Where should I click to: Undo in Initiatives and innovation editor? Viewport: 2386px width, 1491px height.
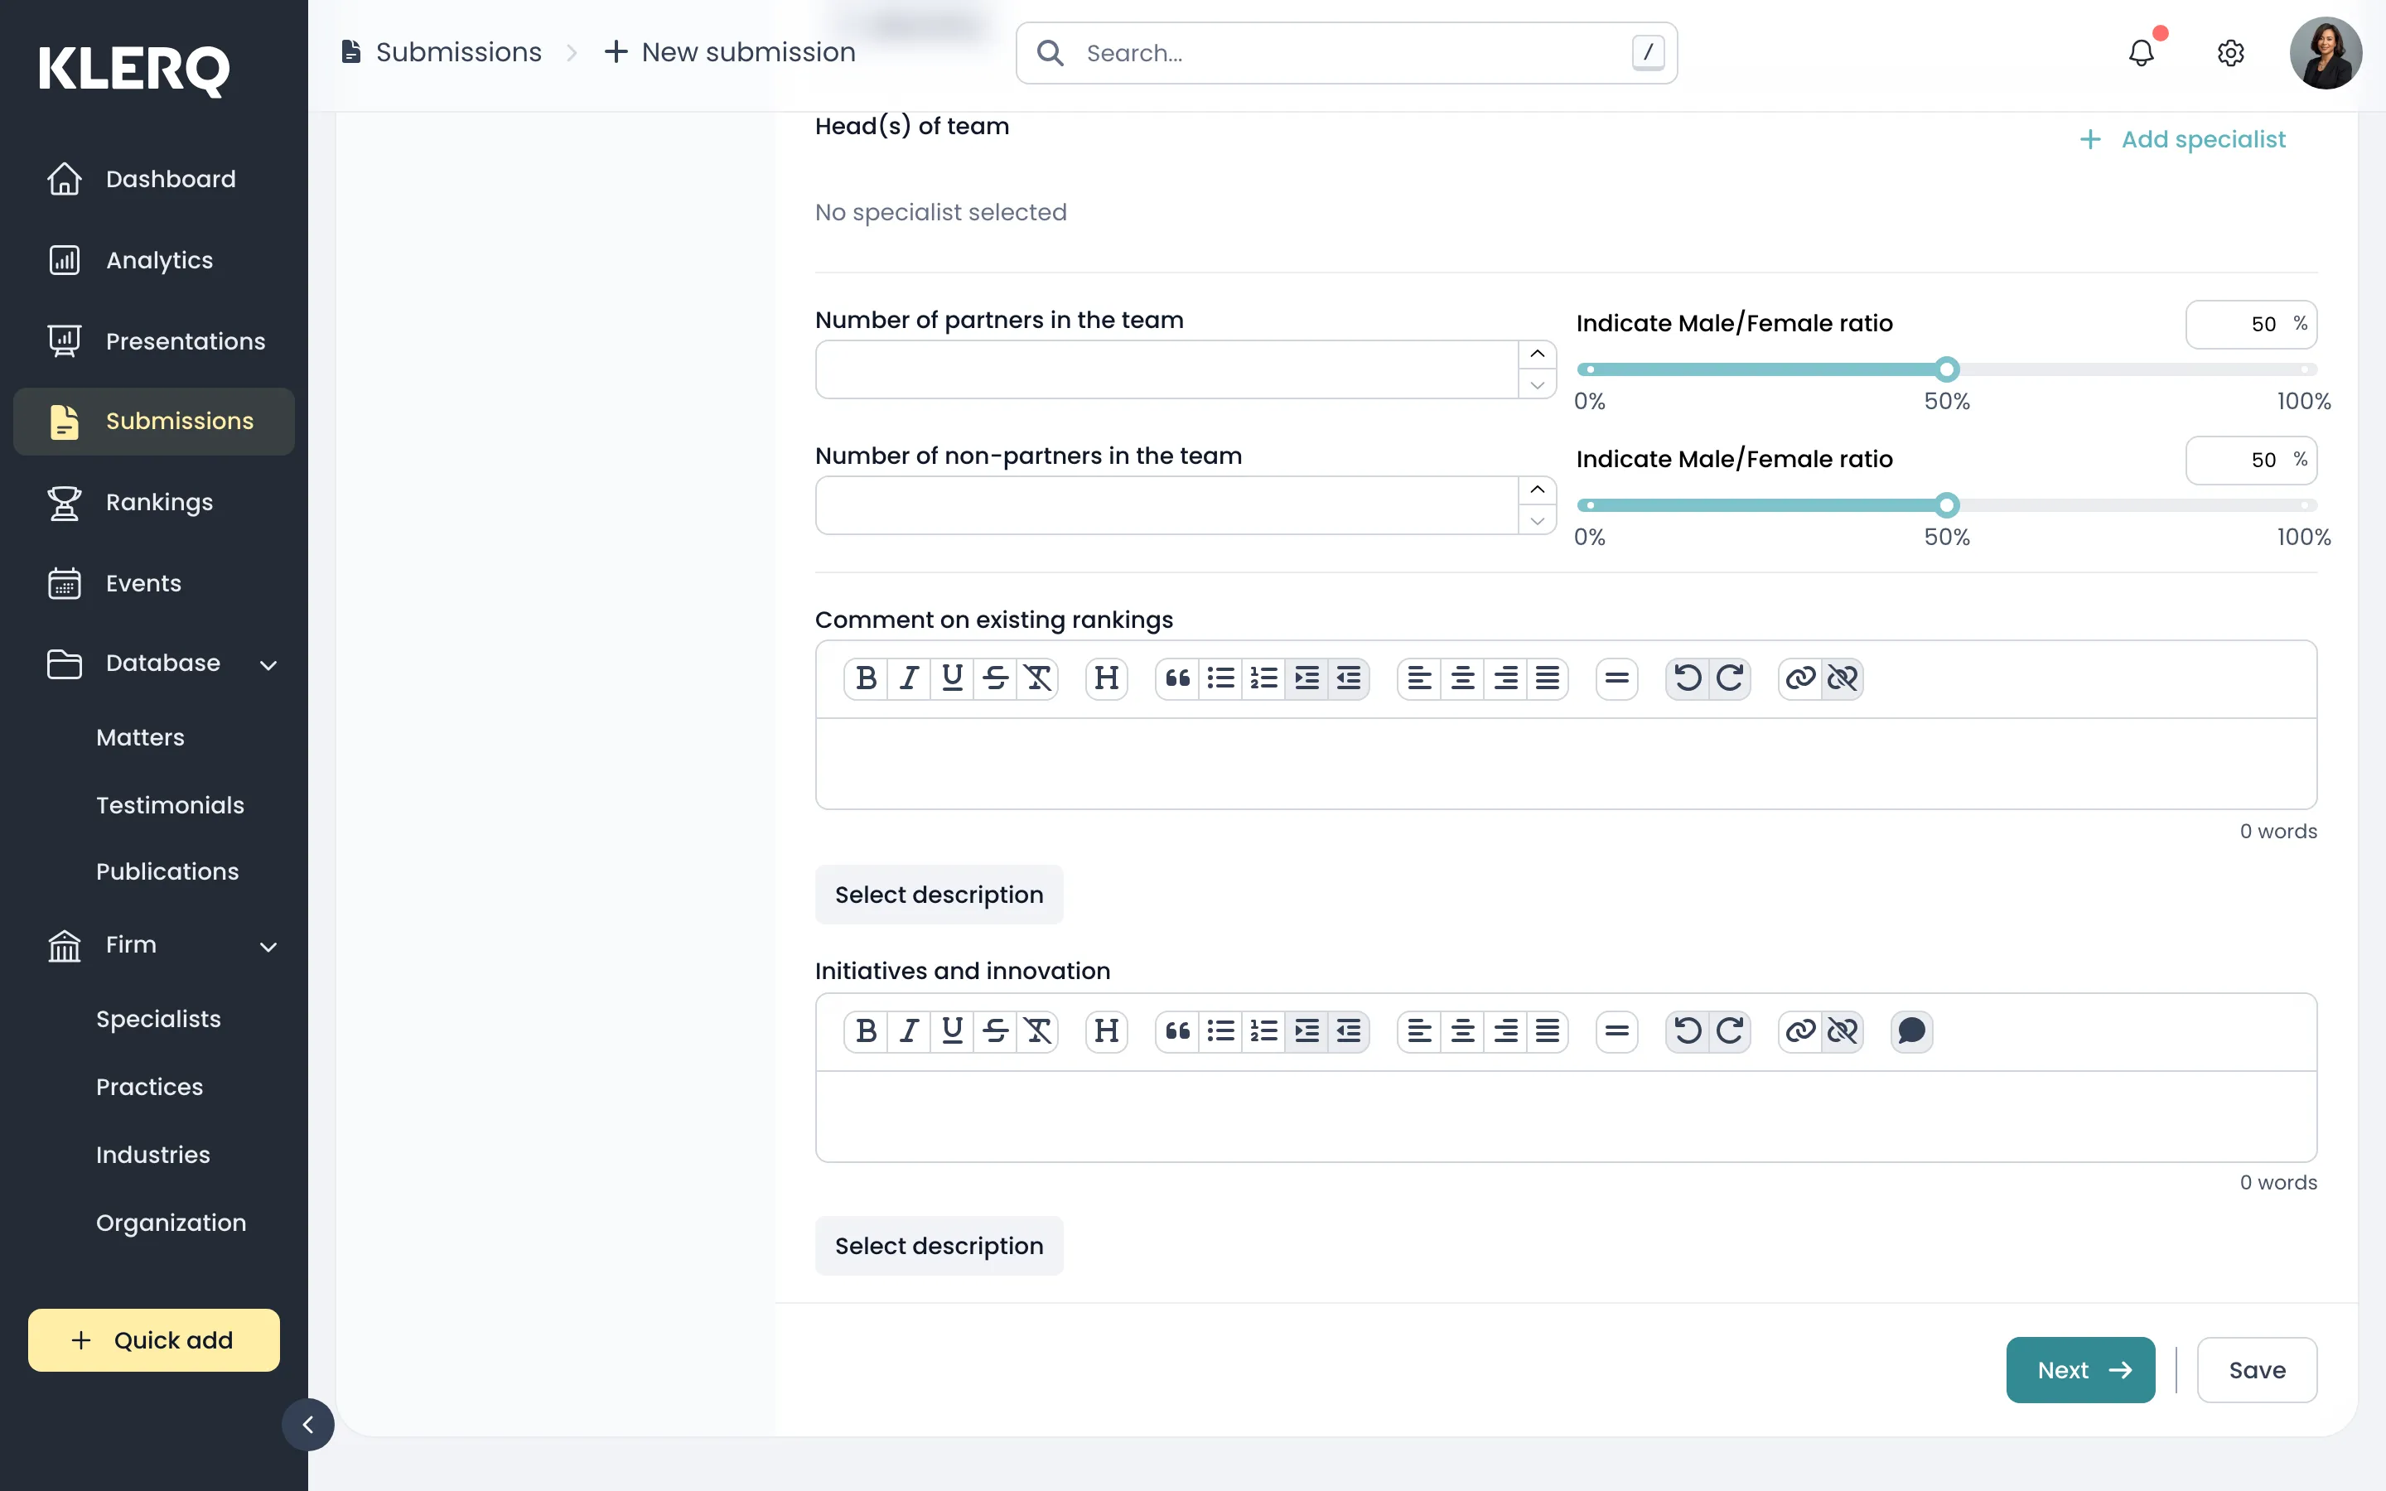coord(1687,1031)
